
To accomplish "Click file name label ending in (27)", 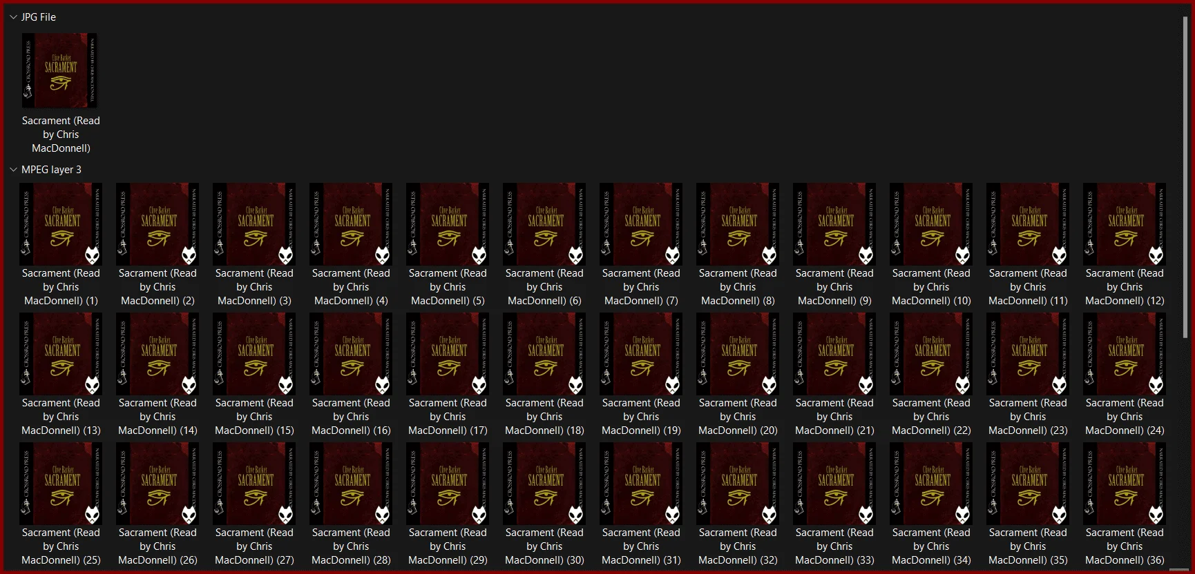I will point(254,546).
